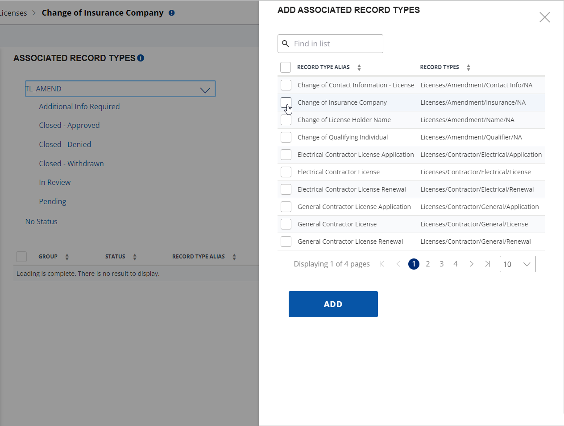Check the Change of Insurance Company box
Viewport: 564px width, 426px height.
286,102
